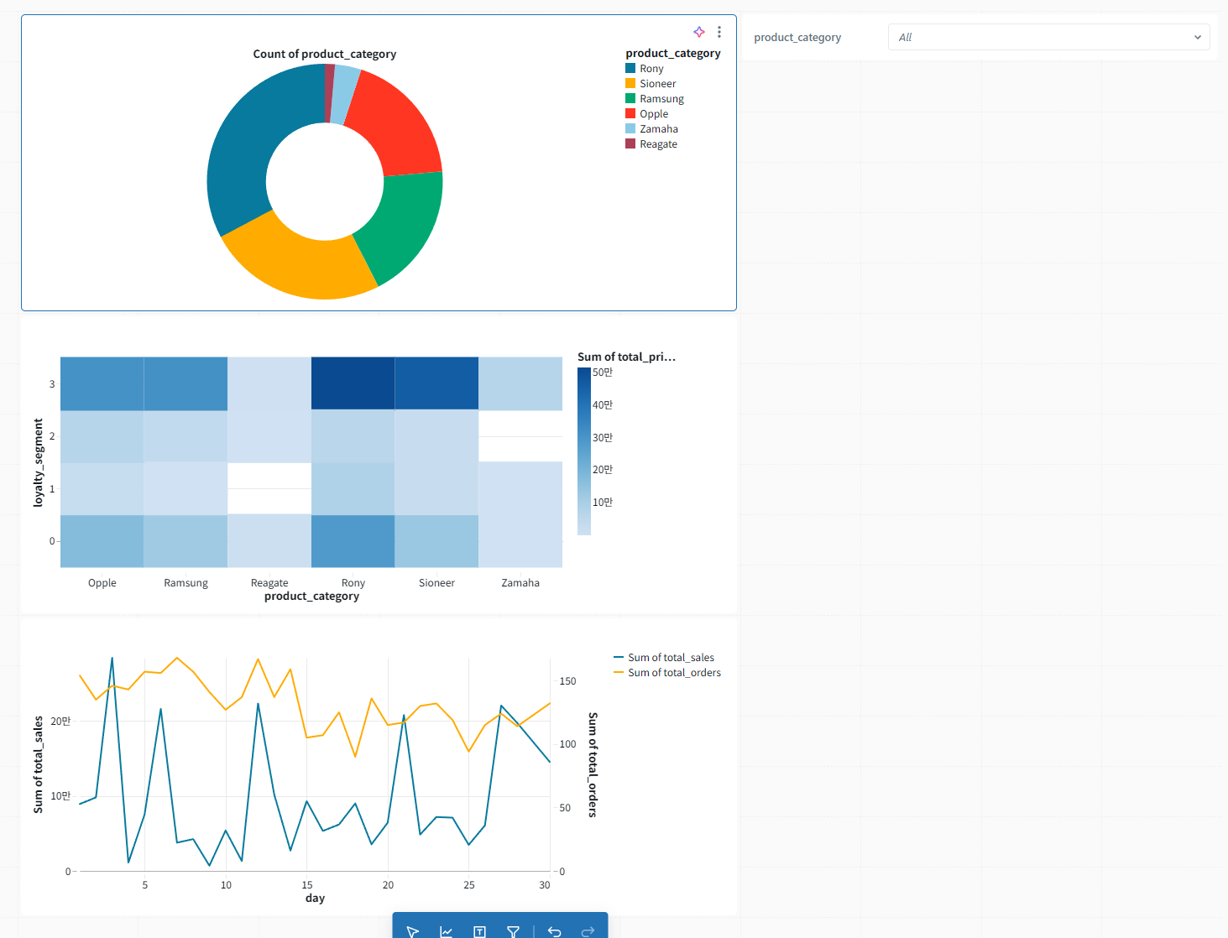Click the 'Reagate' heatmap axis label
The width and height of the screenshot is (1228, 938).
[x=269, y=582]
